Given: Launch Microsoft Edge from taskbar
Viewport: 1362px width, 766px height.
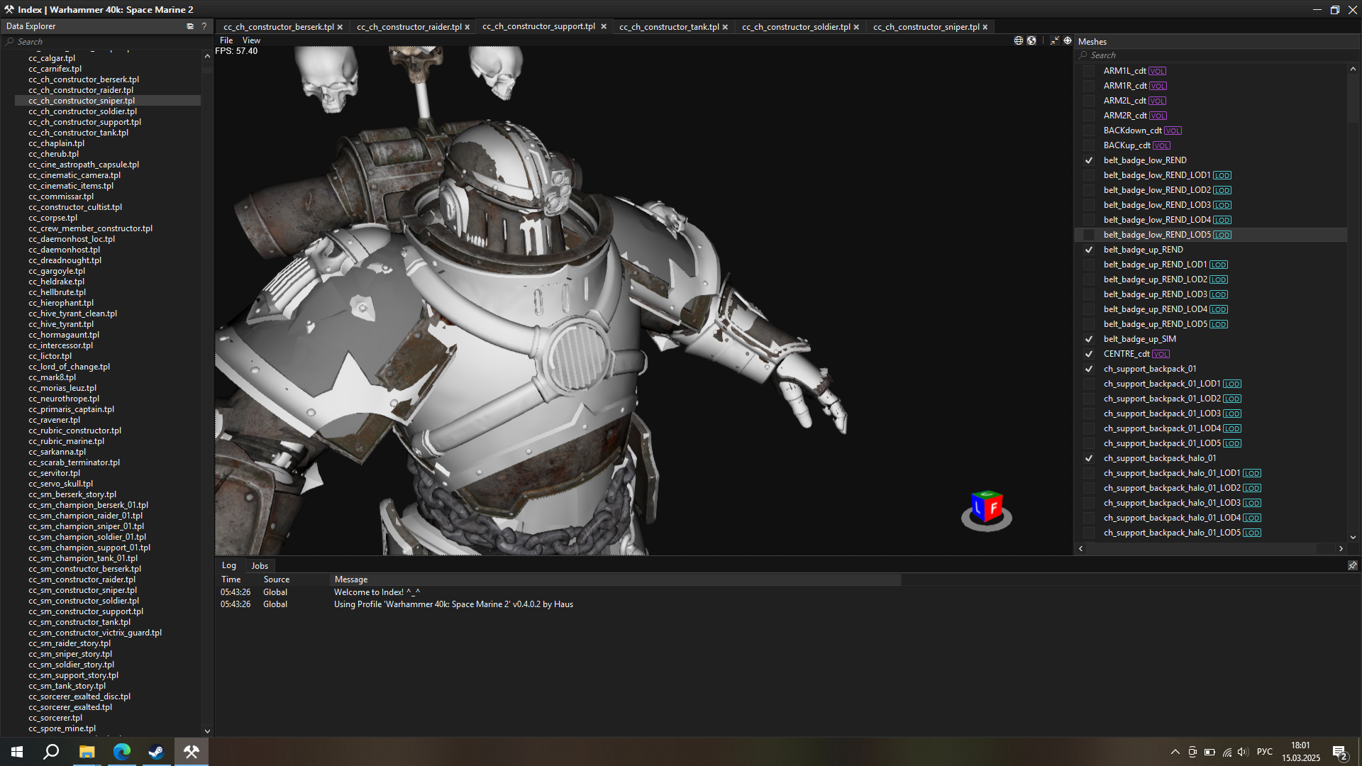Looking at the screenshot, I should coord(121,752).
